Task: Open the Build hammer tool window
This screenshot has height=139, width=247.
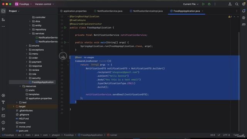Action: [3, 102]
